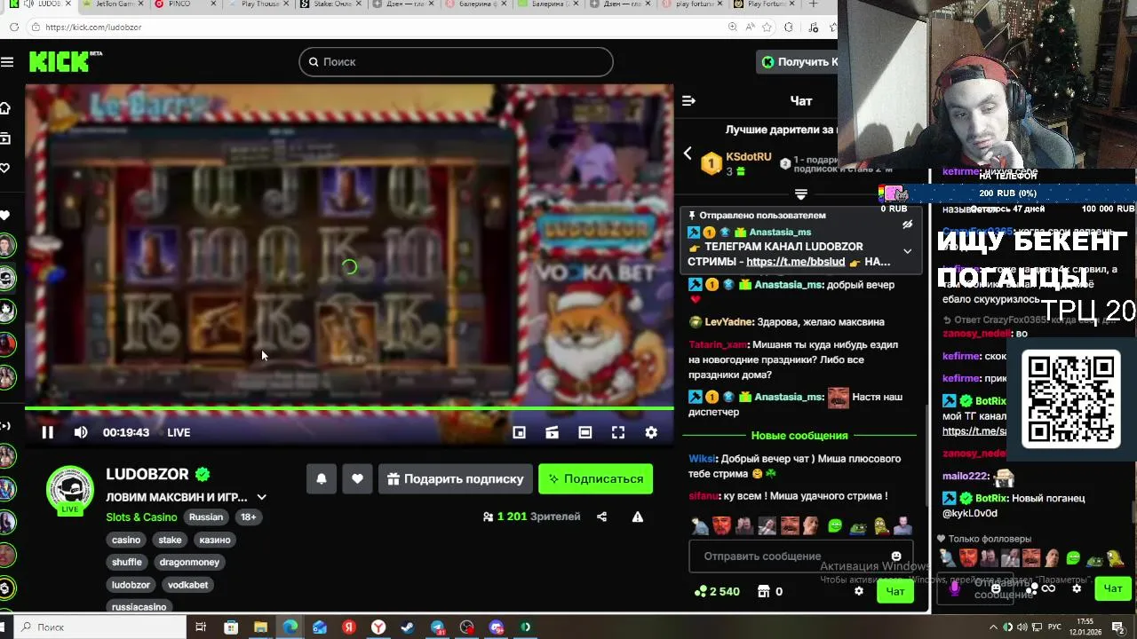This screenshot has height=639, width=1137.
Task: Open channel points 2 540 icon
Action: (x=719, y=591)
